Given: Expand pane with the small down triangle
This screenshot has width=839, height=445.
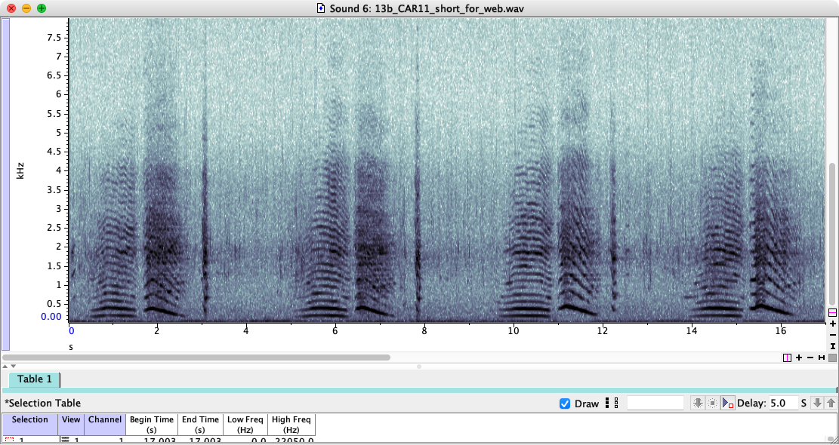Looking at the screenshot, I should click(x=13, y=367).
